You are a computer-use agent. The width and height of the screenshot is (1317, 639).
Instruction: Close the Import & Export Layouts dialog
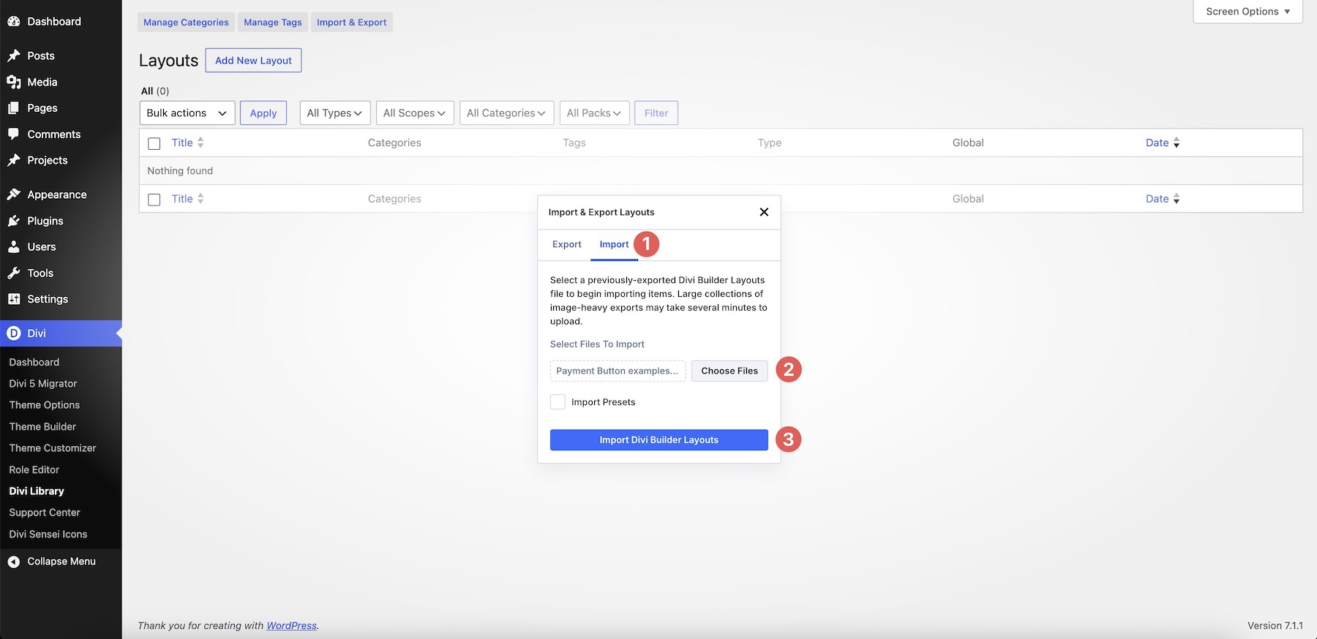tap(764, 212)
